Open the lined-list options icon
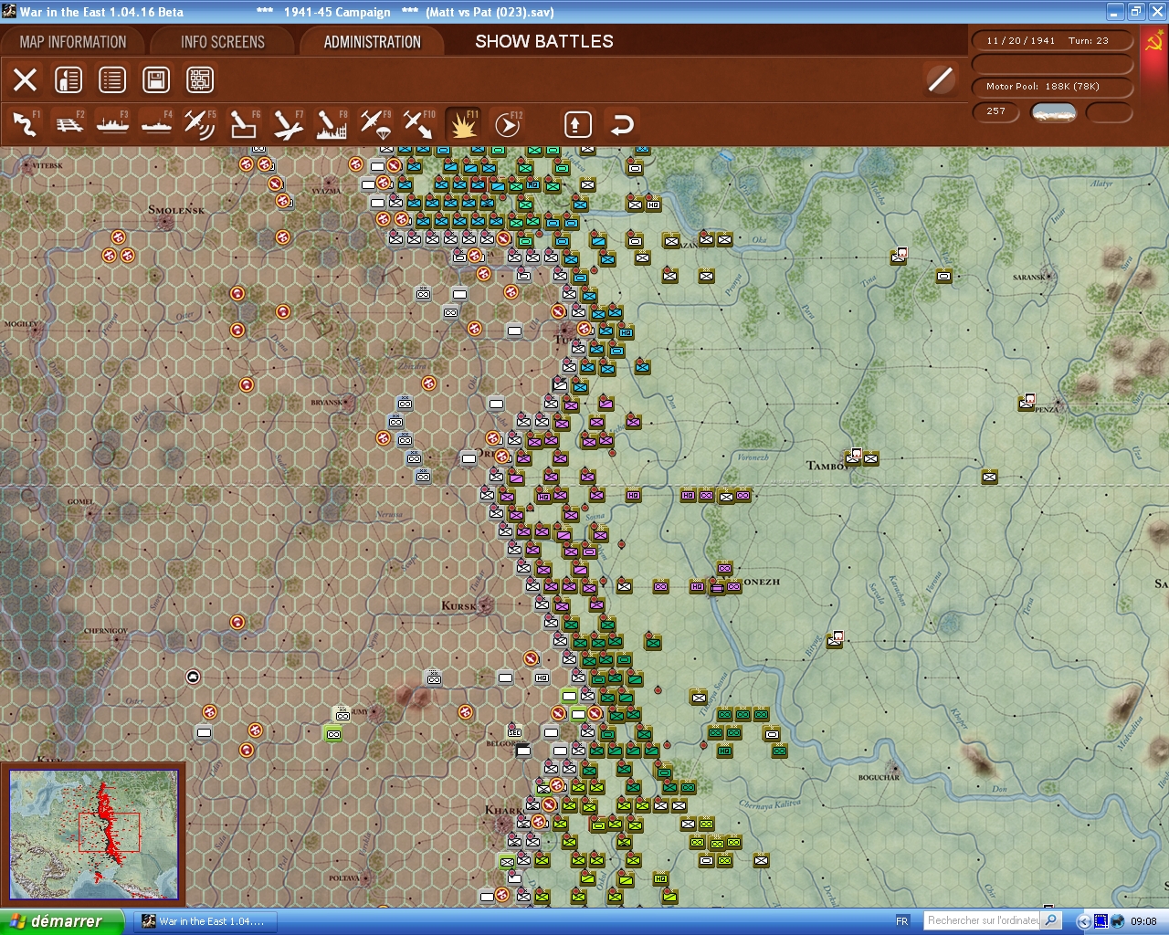 (112, 80)
